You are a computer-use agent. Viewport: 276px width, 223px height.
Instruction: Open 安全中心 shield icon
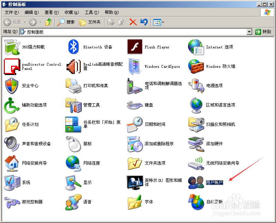point(12,86)
